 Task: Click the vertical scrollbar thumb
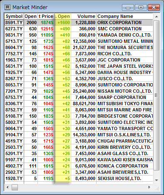(157, 95)
